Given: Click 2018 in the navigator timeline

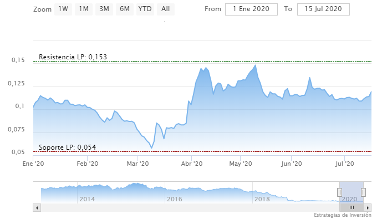Looking at the screenshot, I should pyautogui.click(x=262, y=198).
